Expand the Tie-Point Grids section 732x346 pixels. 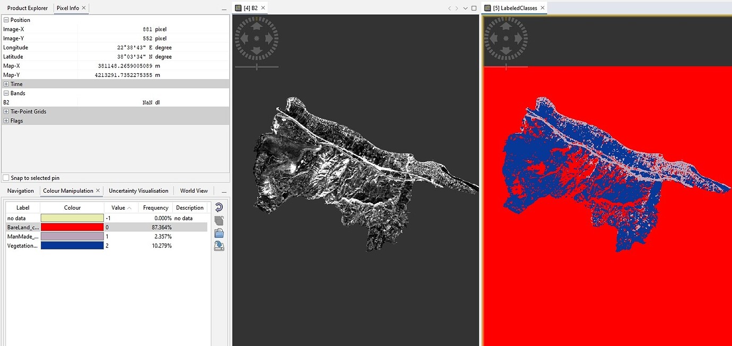(6, 111)
